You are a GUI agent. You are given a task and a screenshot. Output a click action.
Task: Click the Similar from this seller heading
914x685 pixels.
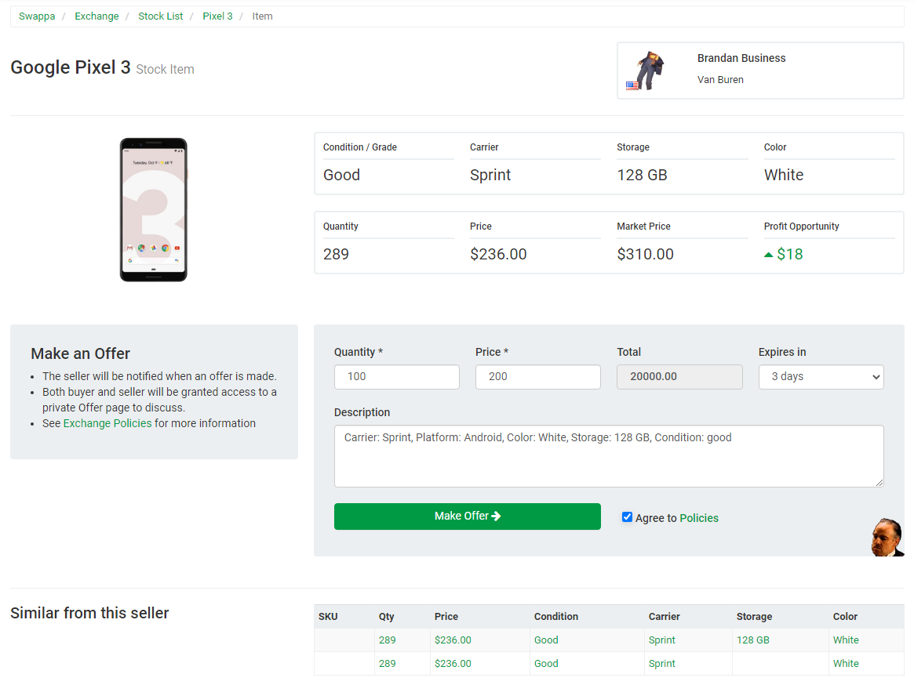pos(89,614)
